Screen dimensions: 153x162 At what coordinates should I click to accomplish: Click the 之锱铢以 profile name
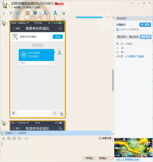click(x=121, y=25)
